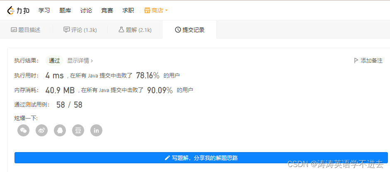Expand 显示详情 chevron for result details
Image resolution: width=390 pixels, height=172 pixels.
pyautogui.click(x=92, y=61)
